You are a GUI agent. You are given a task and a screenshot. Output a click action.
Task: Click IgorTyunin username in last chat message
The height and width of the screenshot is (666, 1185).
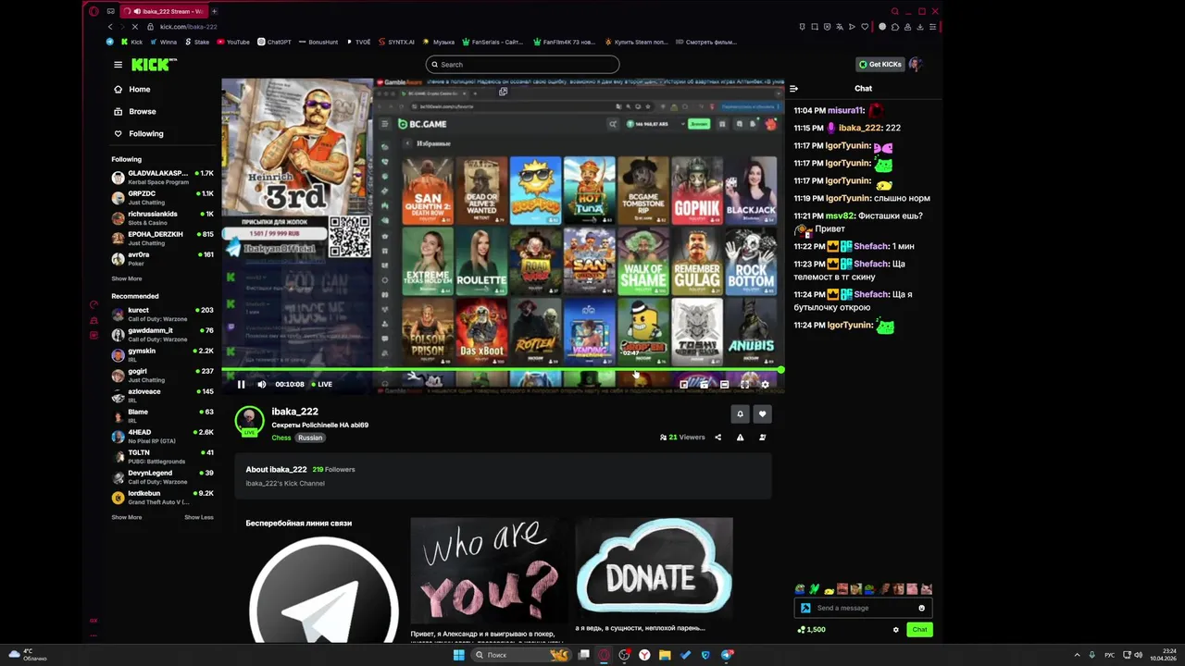[x=849, y=326]
